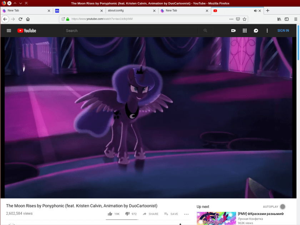Give the video a thumbs up
The width and height of the screenshot is (300, 225).
(111, 214)
